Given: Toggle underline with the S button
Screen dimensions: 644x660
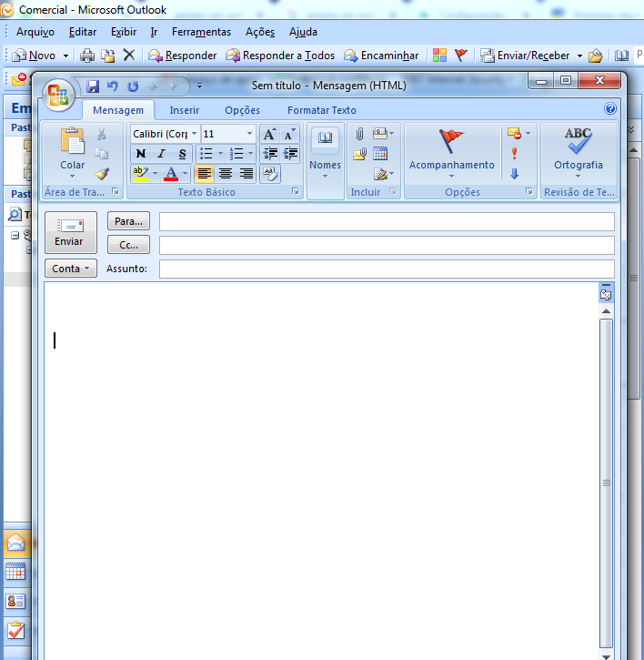Looking at the screenshot, I should 182,154.
